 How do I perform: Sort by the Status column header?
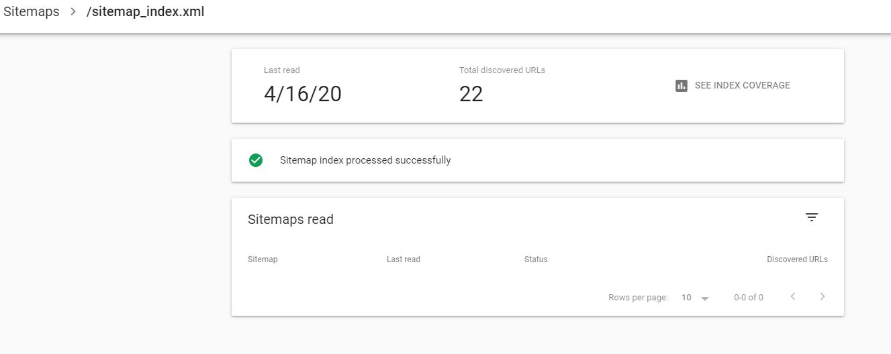(x=536, y=259)
